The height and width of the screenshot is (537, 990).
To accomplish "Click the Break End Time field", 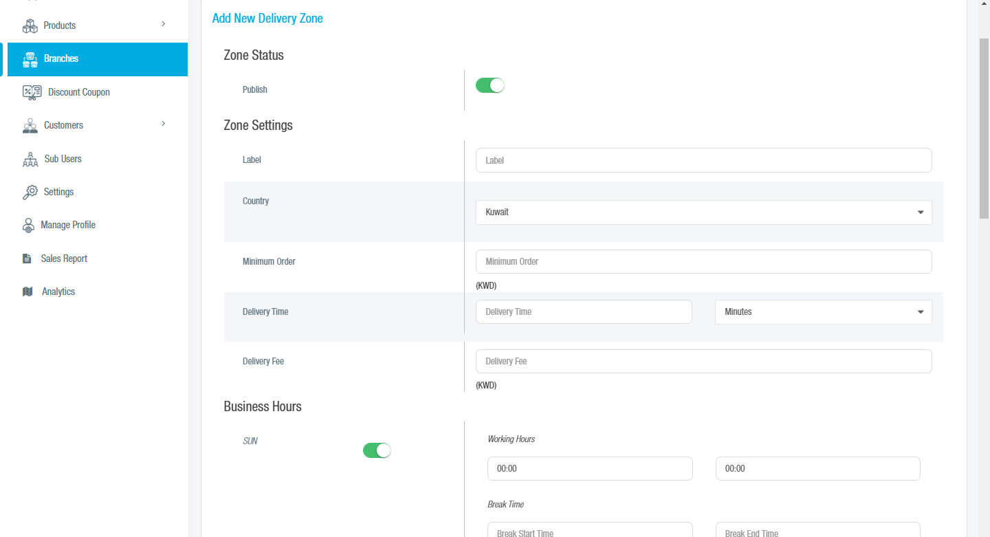I will point(817,531).
